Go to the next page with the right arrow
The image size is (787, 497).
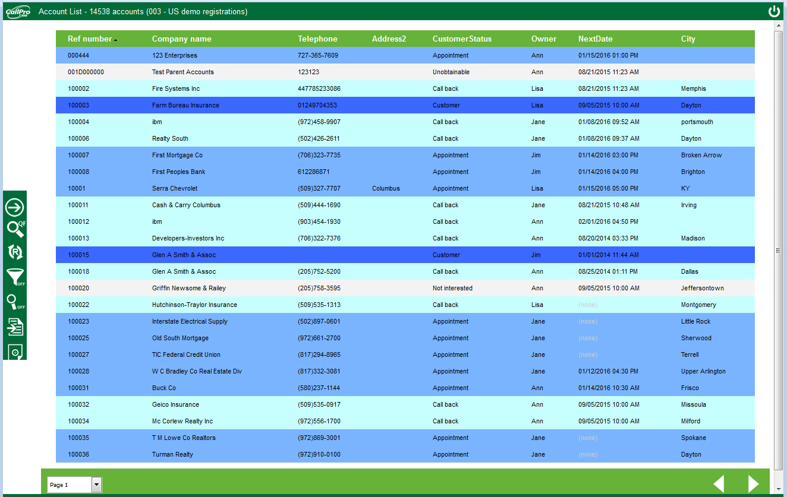[753, 484]
